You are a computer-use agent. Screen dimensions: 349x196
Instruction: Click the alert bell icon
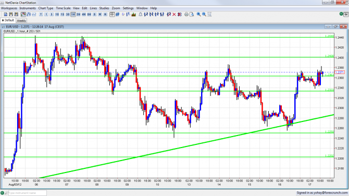point(141,14)
